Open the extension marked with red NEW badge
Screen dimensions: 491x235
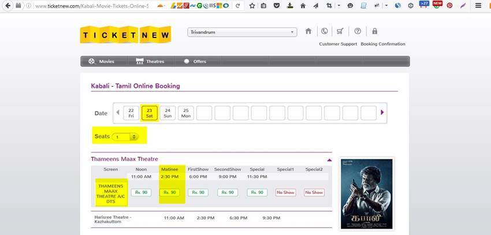437,5
